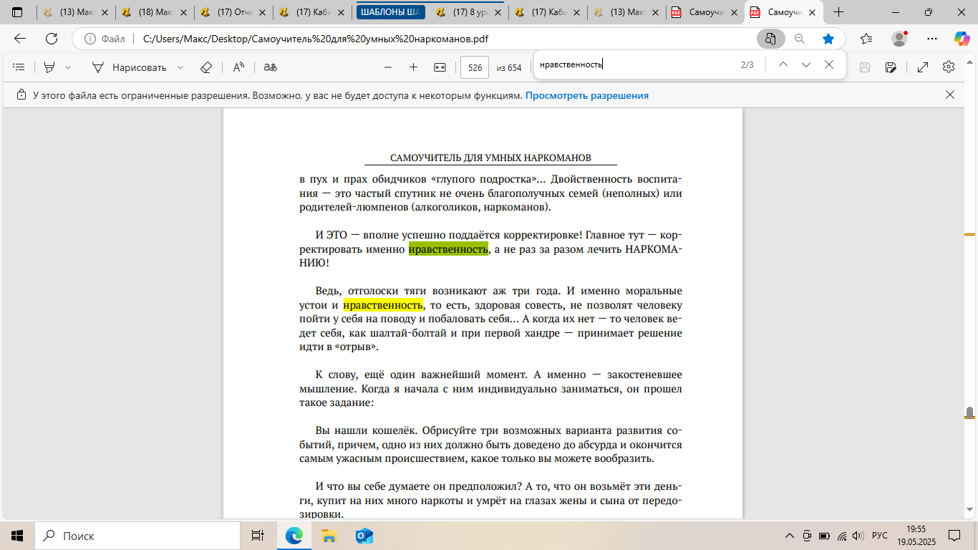Open the PDF table of contents panel
This screenshot has width=978, height=550.
point(19,67)
